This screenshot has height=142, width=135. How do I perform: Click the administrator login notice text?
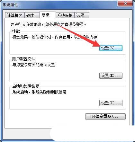[x=48, y=24]
